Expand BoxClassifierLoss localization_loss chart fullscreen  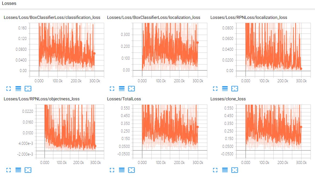click(x=112, y=88)
